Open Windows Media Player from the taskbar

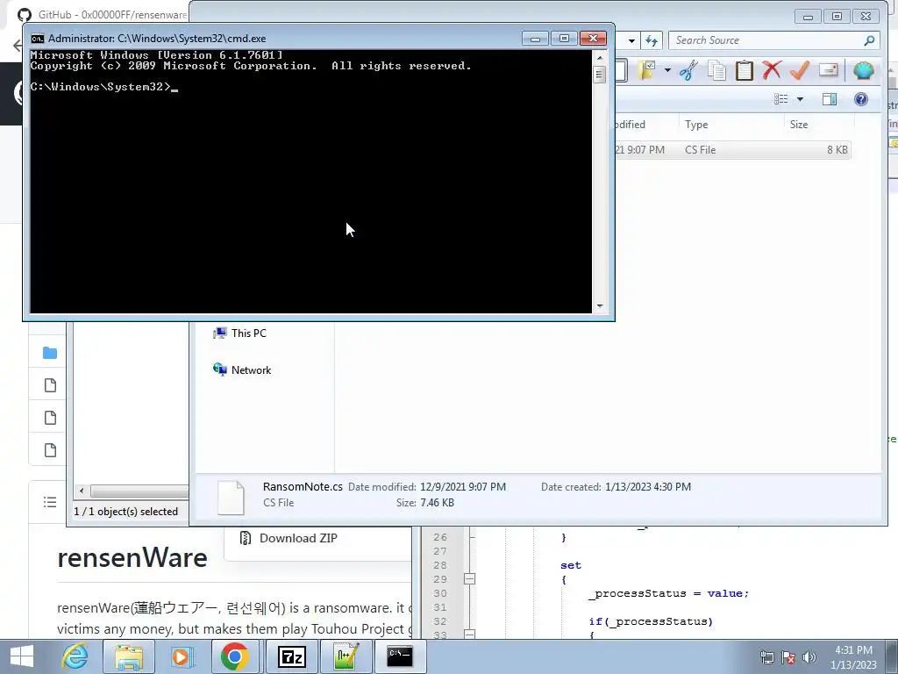coord(182,656)
